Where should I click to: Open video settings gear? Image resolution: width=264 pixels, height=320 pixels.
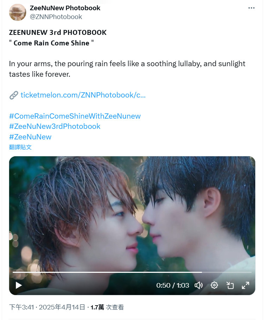click(x=214, y=285)
